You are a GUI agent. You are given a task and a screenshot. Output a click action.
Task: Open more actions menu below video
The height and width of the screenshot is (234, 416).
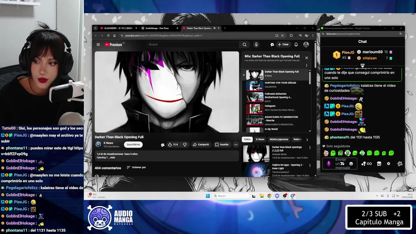[236, 145]
